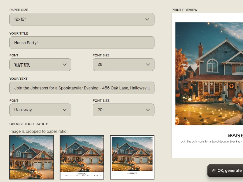Select the polaroid-style bordered layout
Screen dimensions: 243x182
[x=132, y=157]
